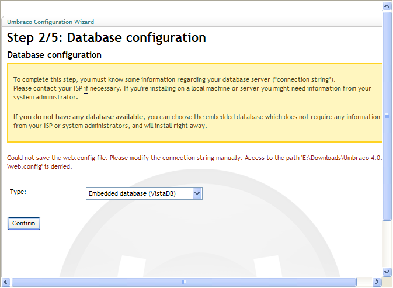
Task: Click the "\web.config' is denied." error line
Action: pos(39,166)
